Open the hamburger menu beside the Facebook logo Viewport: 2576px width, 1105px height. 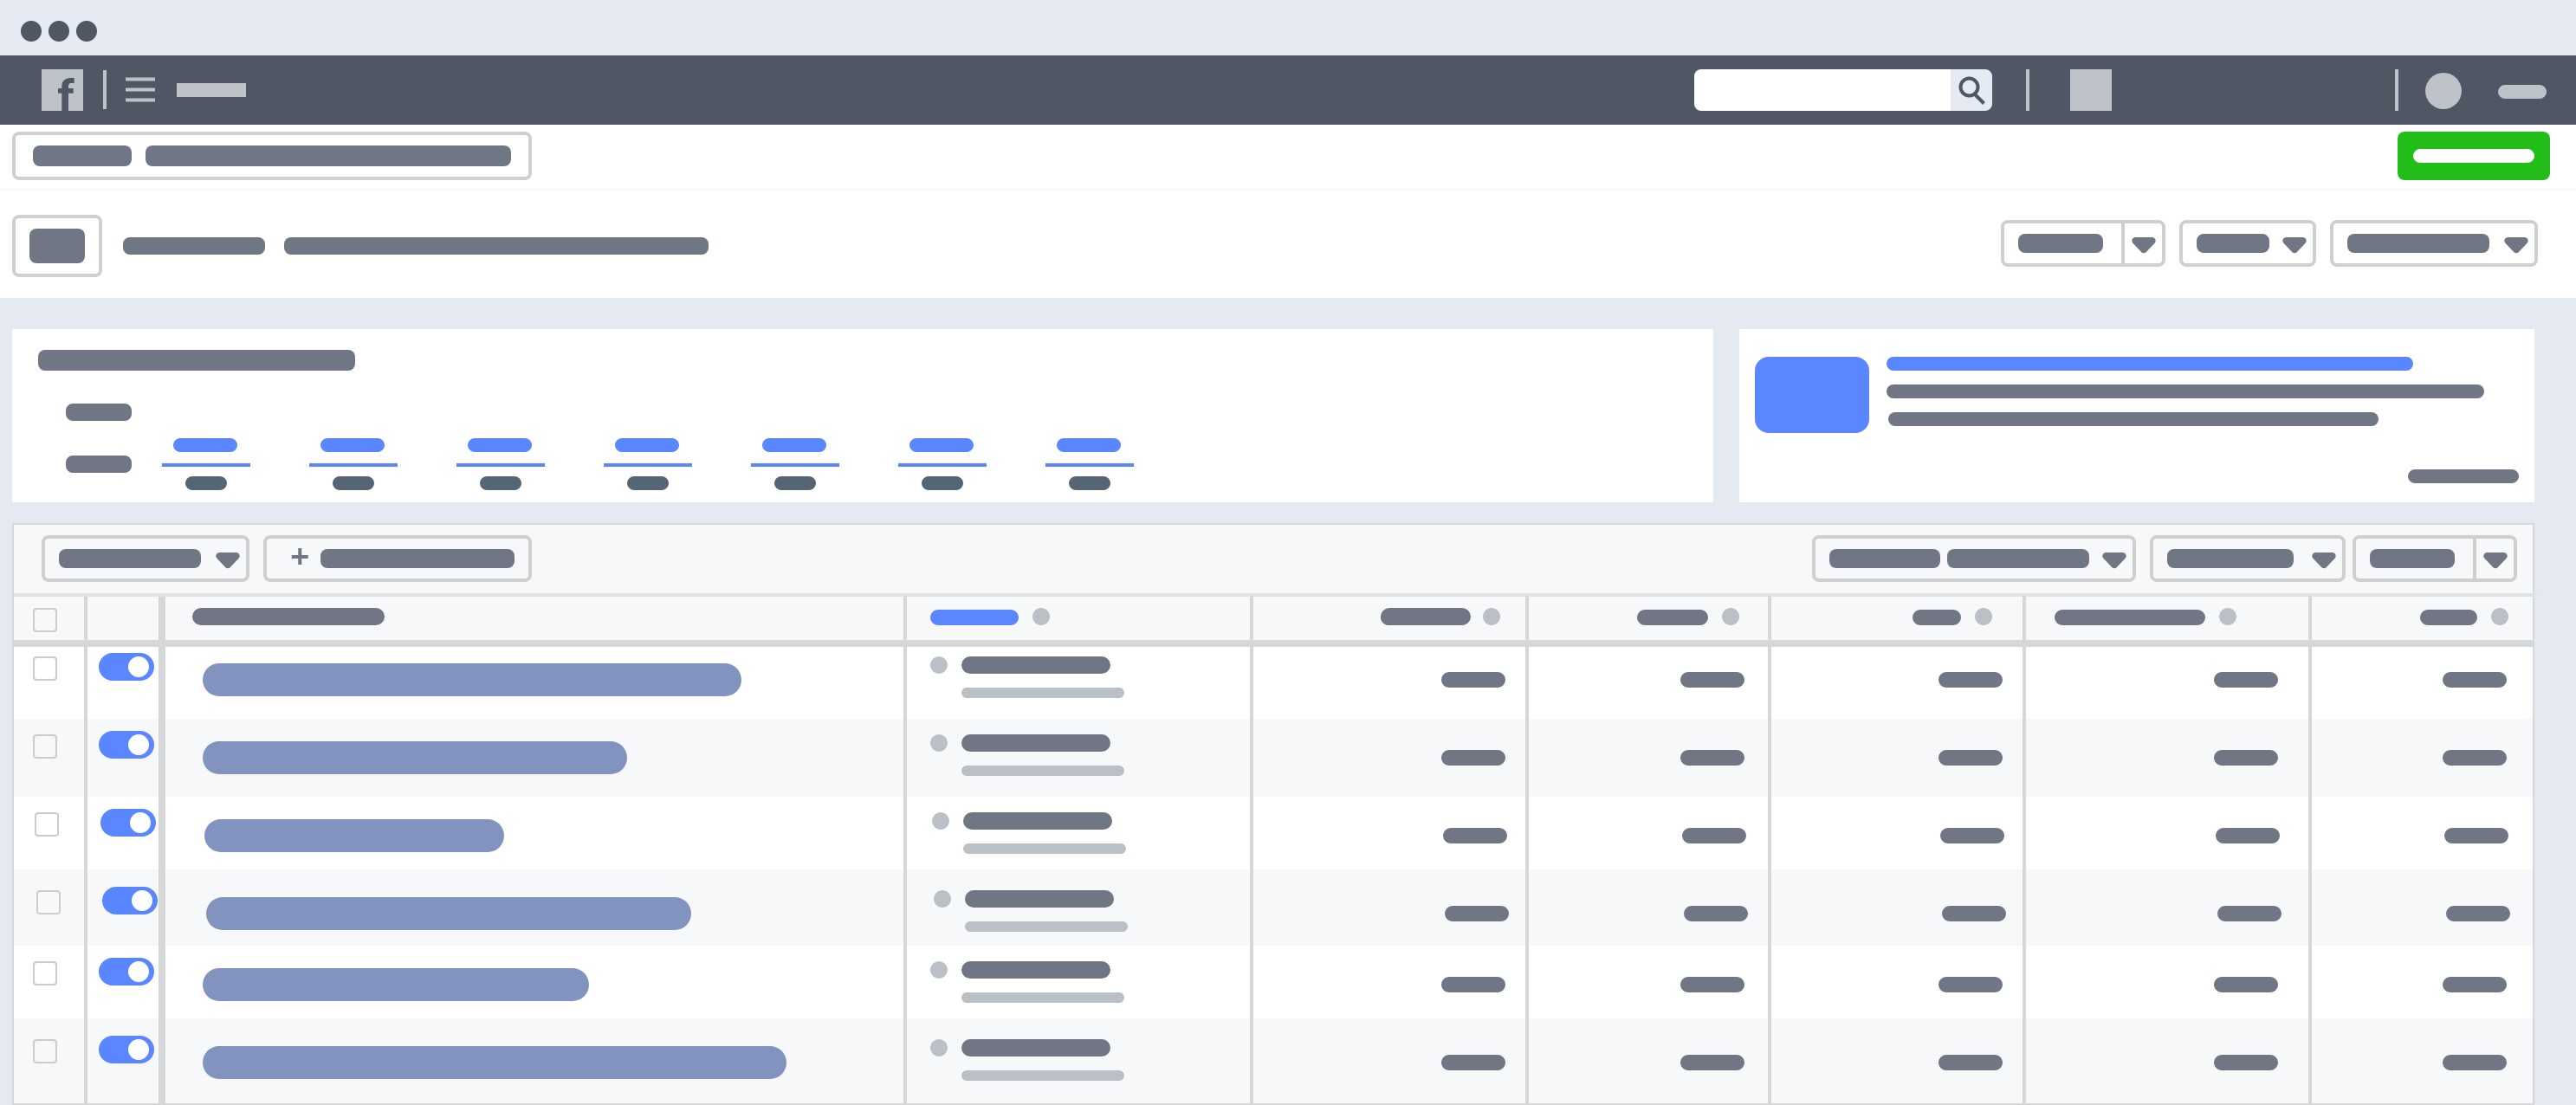[x=140, y=90]
